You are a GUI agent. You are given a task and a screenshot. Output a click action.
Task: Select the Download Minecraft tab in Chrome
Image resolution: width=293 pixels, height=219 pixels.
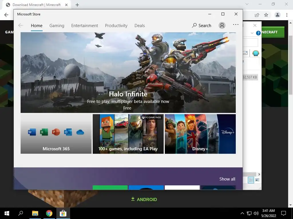coord(36,5)
